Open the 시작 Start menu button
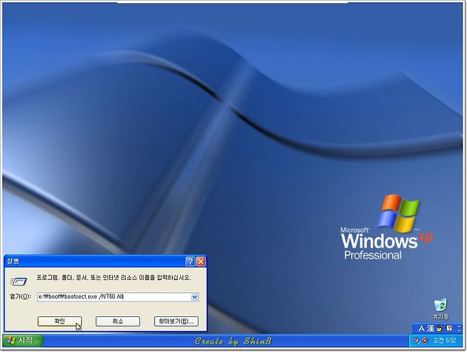 coord(23,340)
